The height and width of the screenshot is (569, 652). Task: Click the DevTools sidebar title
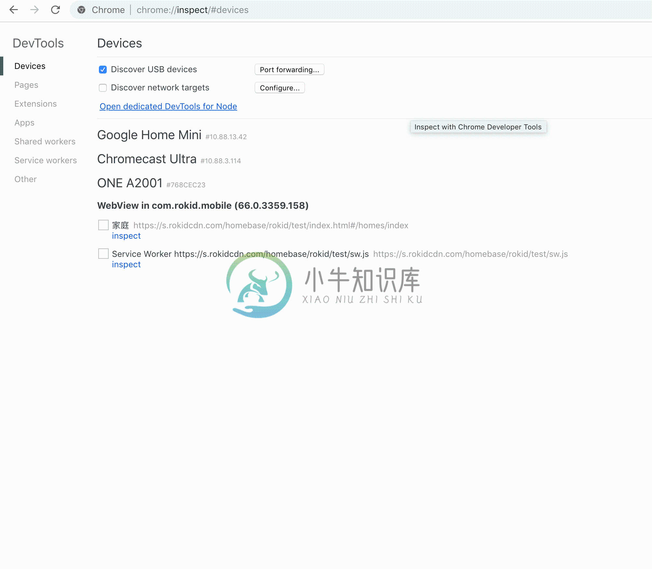[38, 43]
